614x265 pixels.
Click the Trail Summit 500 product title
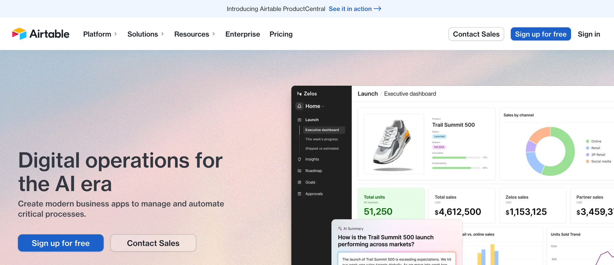point(453,125)
